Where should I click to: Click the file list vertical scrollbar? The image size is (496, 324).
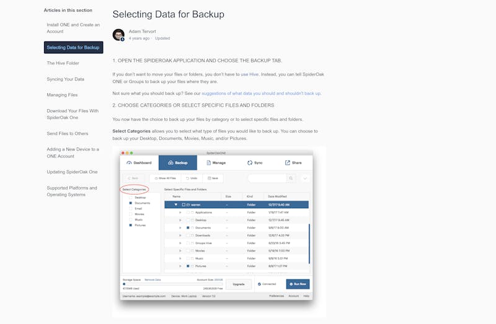(x=309, y=243)
